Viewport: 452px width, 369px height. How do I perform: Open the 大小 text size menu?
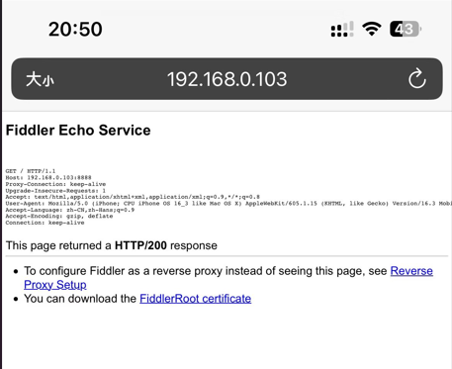40,79
